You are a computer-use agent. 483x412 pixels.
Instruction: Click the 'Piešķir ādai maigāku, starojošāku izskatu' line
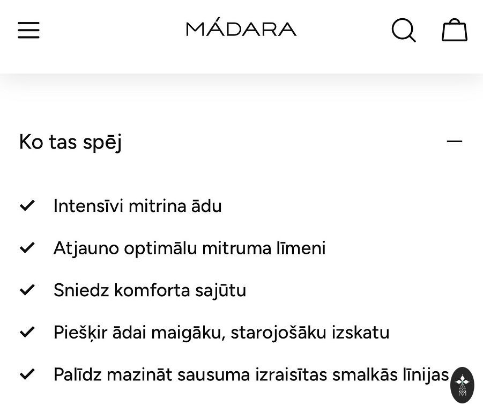pos(221,333)
